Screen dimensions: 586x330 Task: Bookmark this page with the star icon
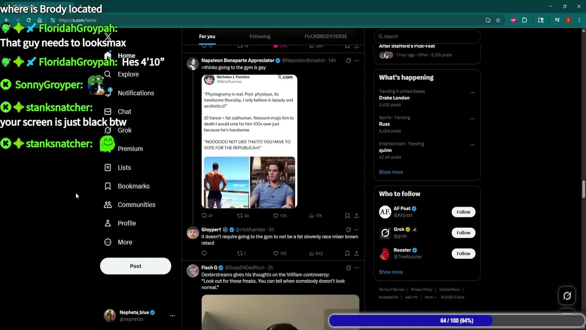click(x=498, y=20)
